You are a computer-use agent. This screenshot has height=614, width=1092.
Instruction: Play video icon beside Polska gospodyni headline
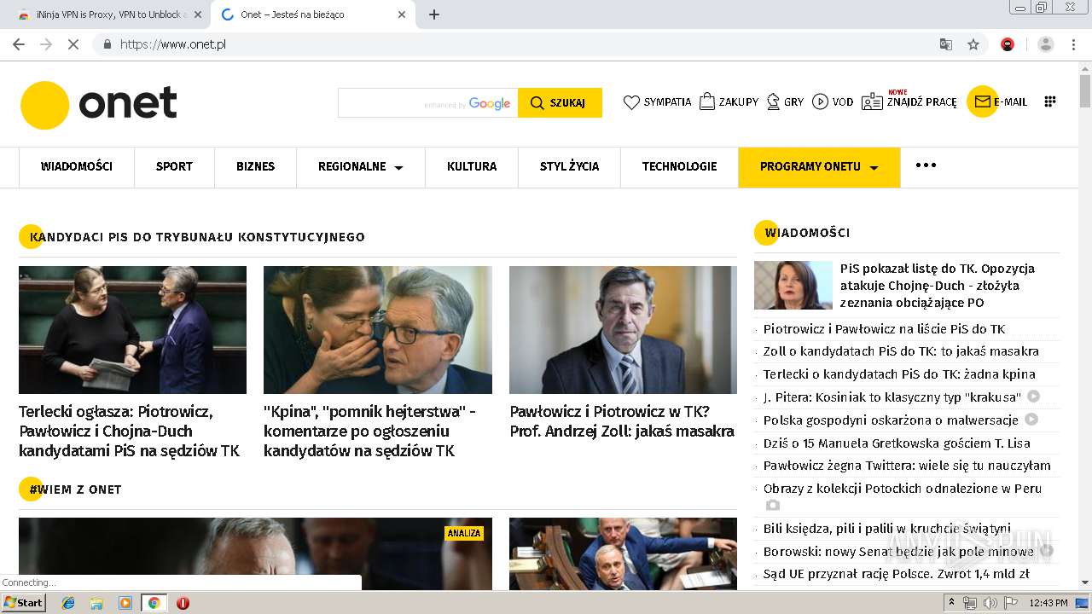point(1031,420)
